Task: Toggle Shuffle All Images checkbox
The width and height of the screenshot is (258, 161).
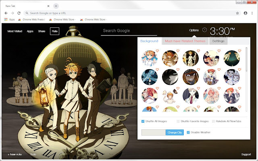Action: point(143,122)
